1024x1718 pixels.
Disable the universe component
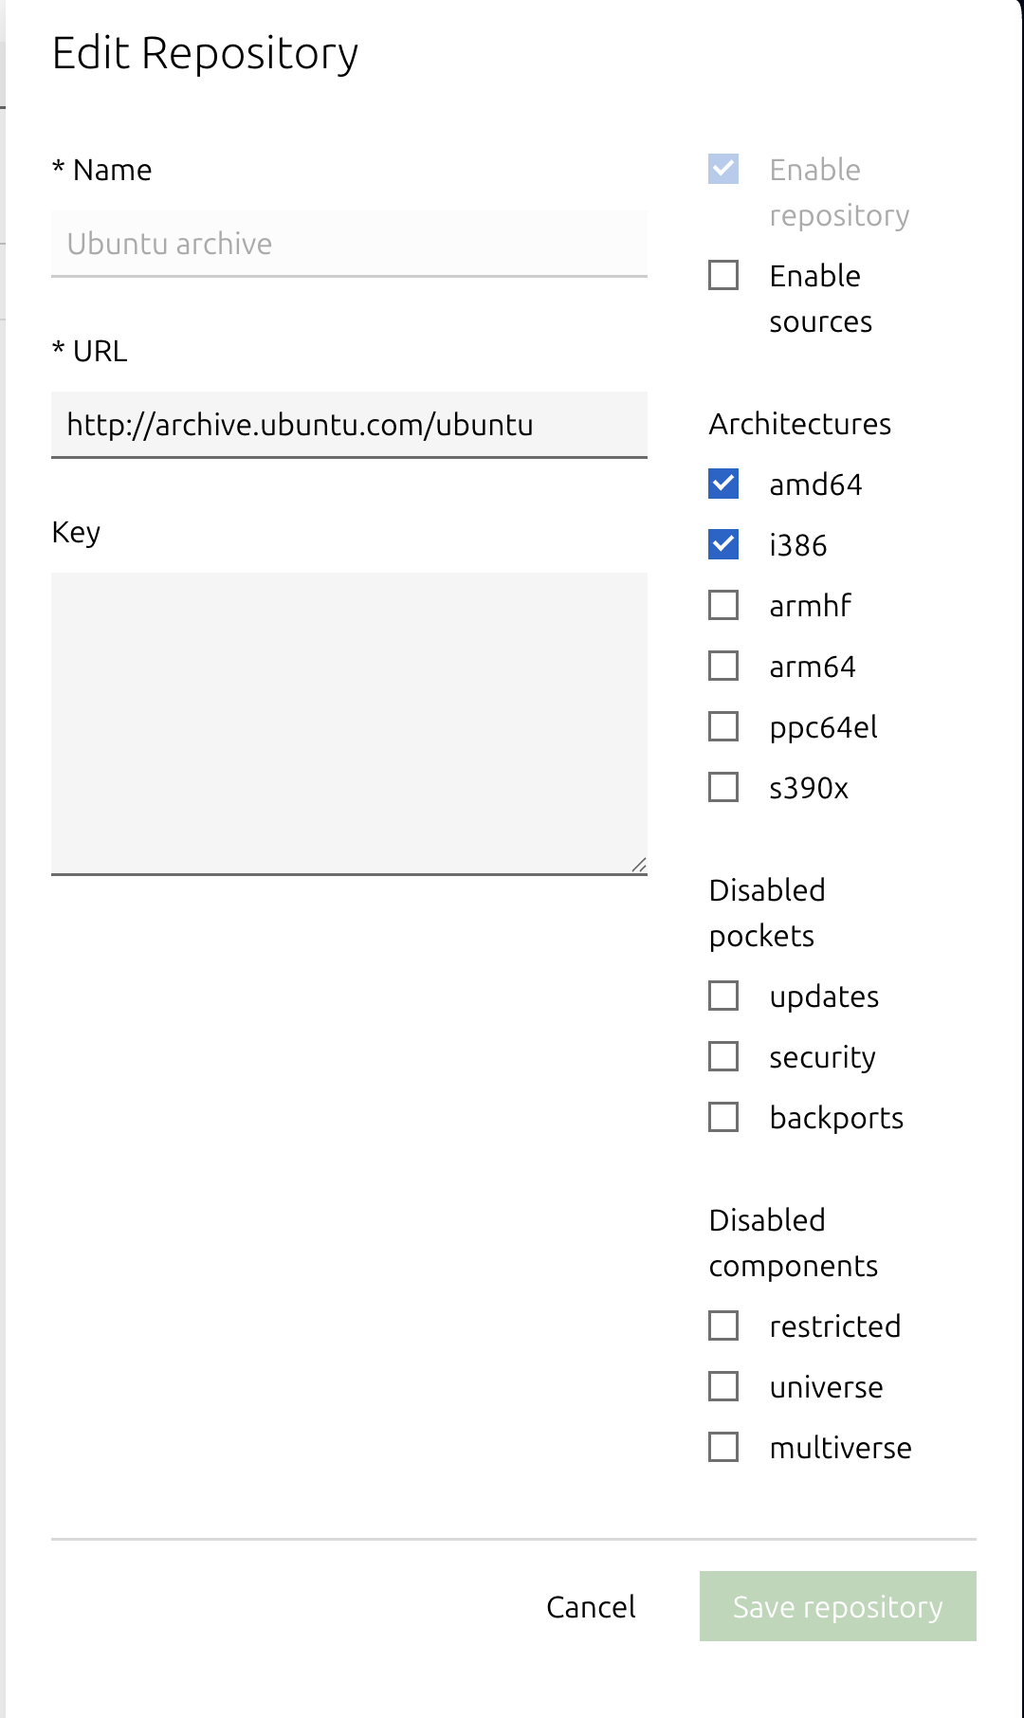723,1386
